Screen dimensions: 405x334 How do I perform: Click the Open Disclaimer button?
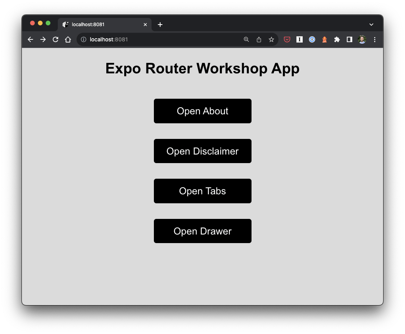pos(202,151)
